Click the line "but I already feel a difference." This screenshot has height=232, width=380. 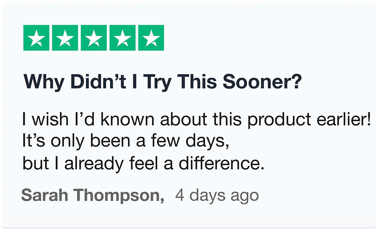tap(143, 163)
